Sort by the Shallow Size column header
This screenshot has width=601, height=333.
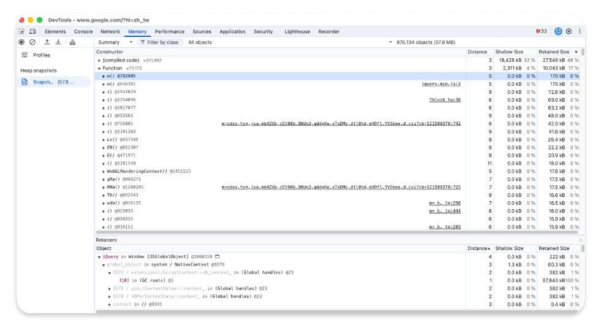[x=515, y=52]
